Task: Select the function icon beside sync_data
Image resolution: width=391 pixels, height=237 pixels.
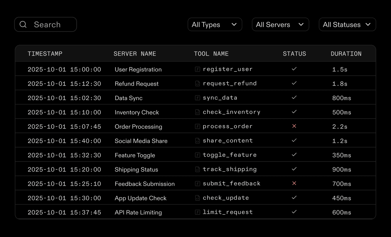Action: pos(197,97)
